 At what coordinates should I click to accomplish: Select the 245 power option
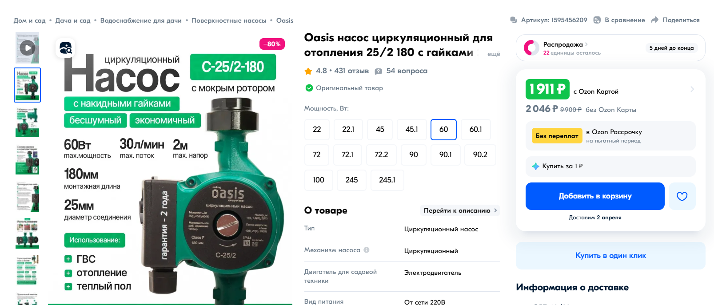[x=351, y=180]
